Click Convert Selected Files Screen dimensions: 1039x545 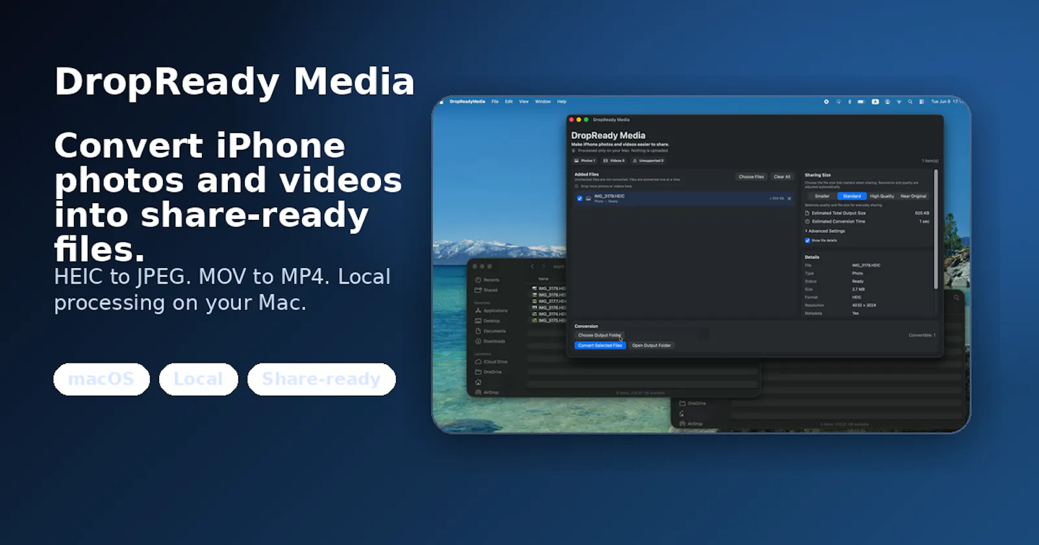[600, 345]
